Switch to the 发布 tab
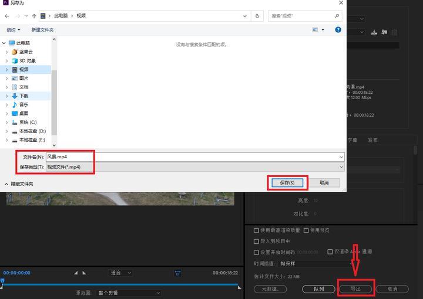 click(x=372, y=140)
